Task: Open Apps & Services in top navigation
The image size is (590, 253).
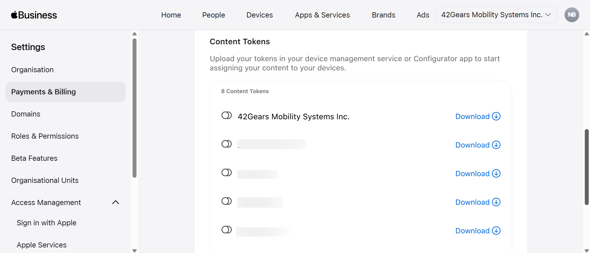Action: 322,15
